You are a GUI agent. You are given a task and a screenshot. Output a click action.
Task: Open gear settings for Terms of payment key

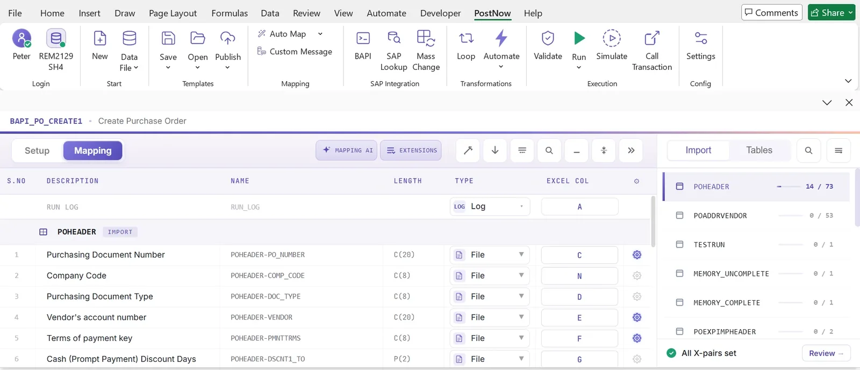pyautogui.click(x=637, y=338)
